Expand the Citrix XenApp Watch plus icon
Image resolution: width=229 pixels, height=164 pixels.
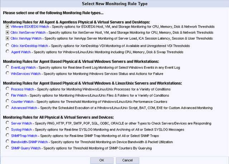click(7, 38)
